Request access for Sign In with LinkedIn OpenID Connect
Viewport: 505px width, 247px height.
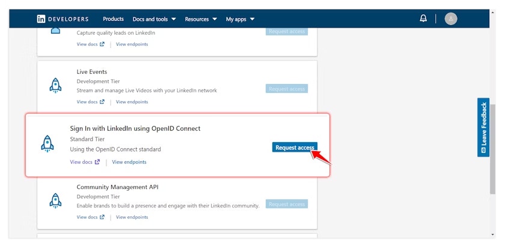click(295, 147)
